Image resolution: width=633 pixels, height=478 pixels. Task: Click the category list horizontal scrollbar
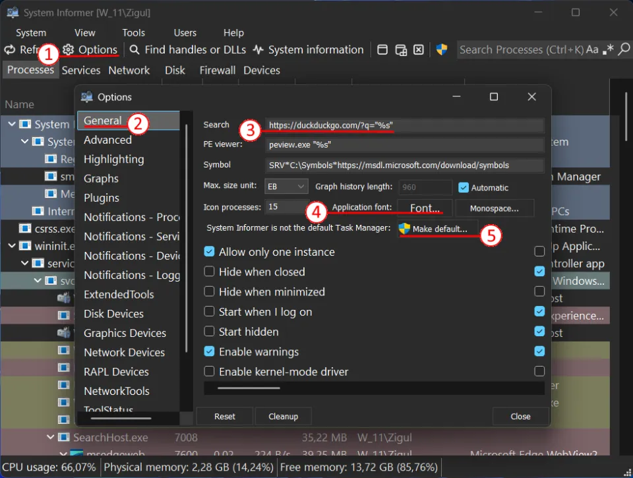click(121, 418)
